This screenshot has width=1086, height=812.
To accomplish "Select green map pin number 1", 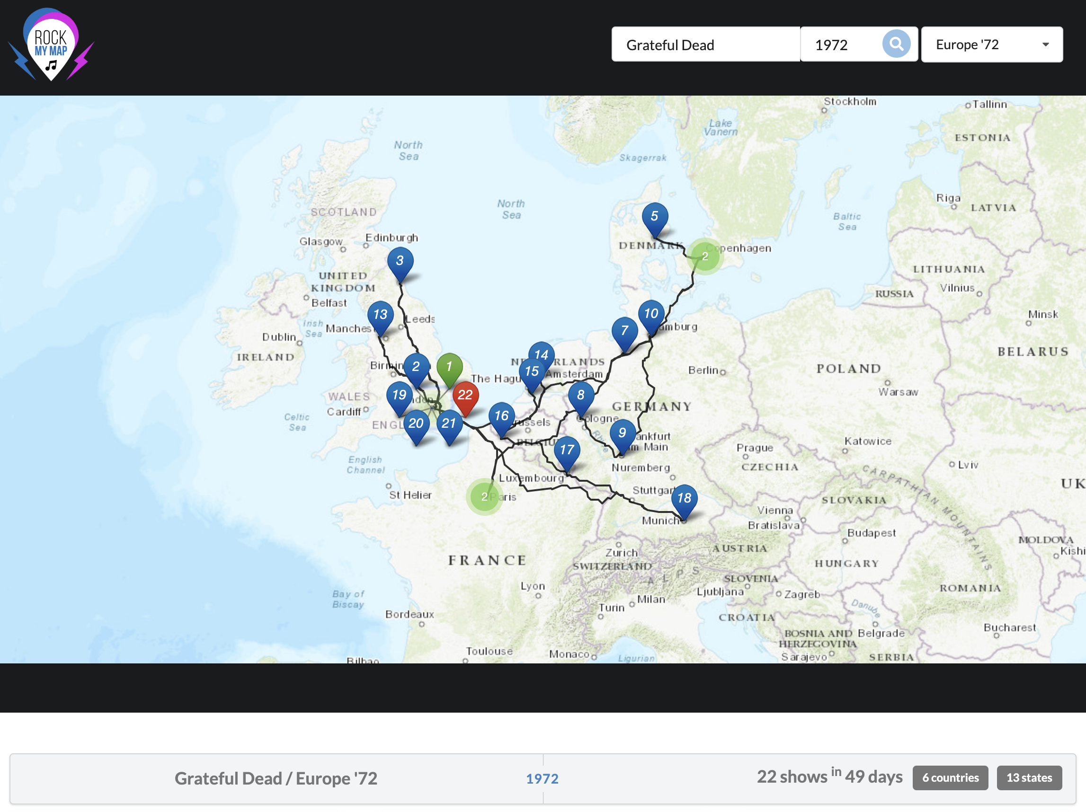I will click(449, 367).
